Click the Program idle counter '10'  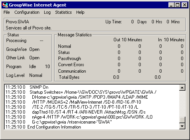click(47, 67)
